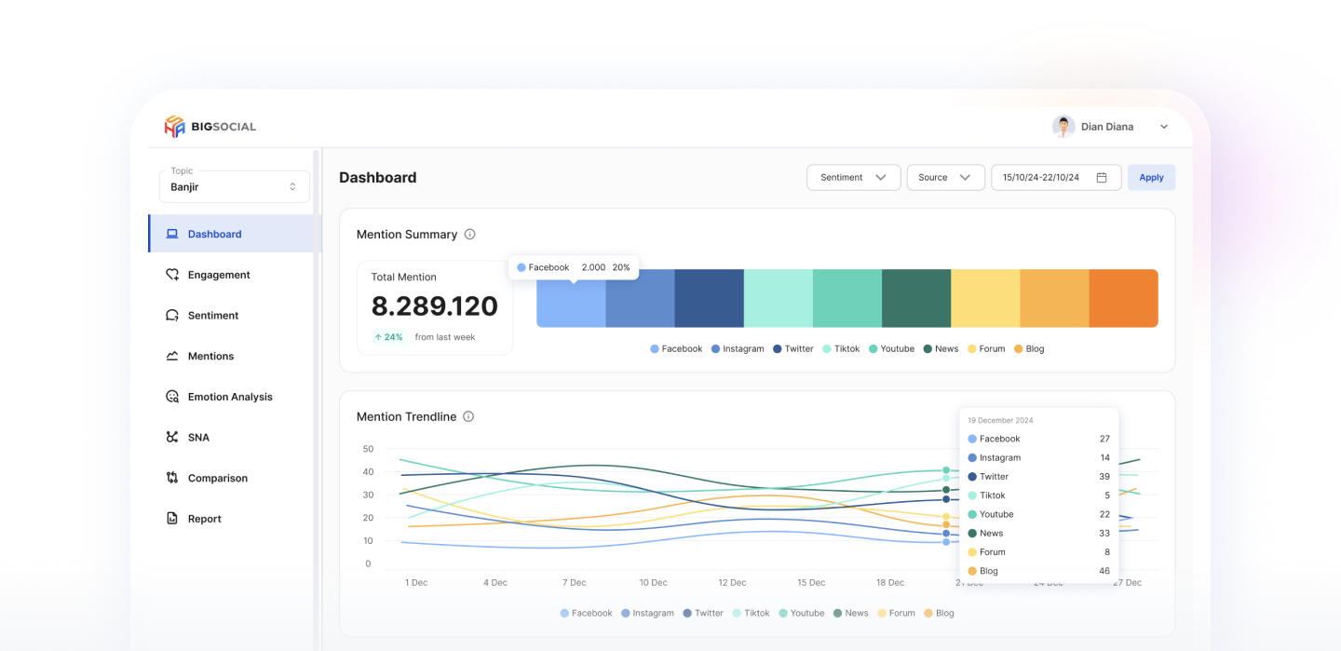The image size is (1341, 651).
Task: Toggle Twitter in Mention Summary legend
Action: tap(792, 349)
